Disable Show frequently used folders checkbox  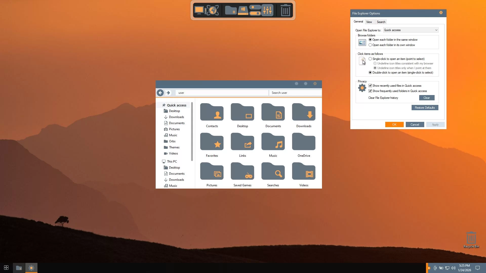point(370,91)
